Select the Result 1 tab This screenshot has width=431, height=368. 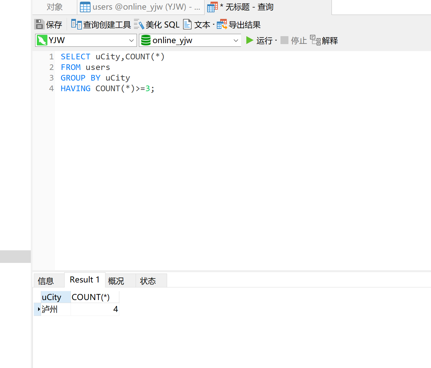85,280
